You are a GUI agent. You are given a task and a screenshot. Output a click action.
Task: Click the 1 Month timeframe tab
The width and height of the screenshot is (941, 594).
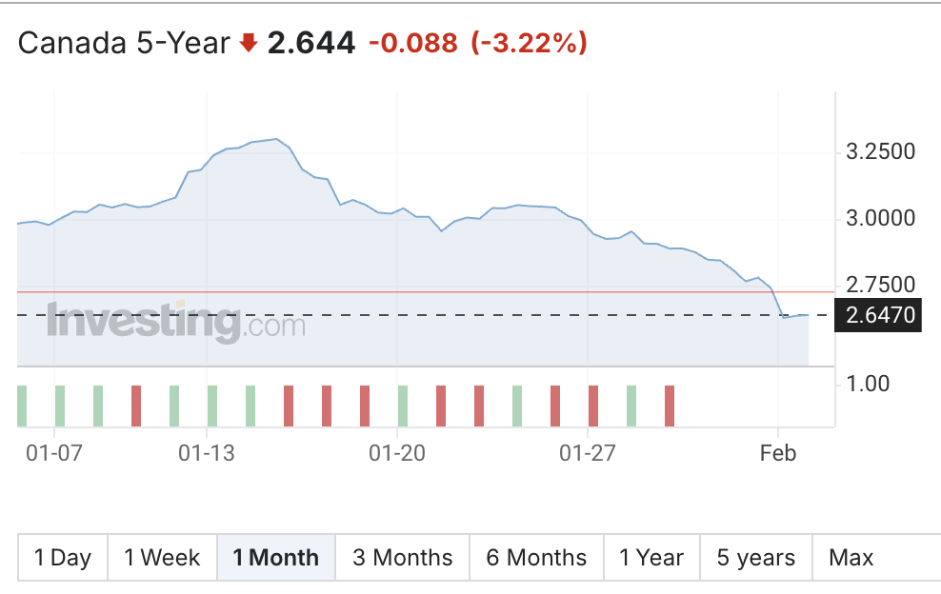point(276,557)
